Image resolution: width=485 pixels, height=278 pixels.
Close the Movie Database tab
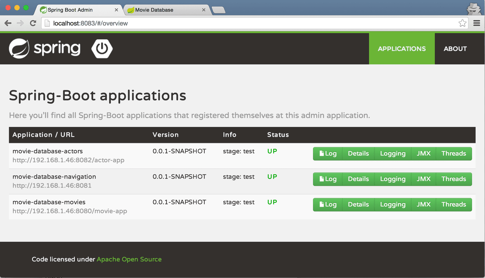pos(204,10)
